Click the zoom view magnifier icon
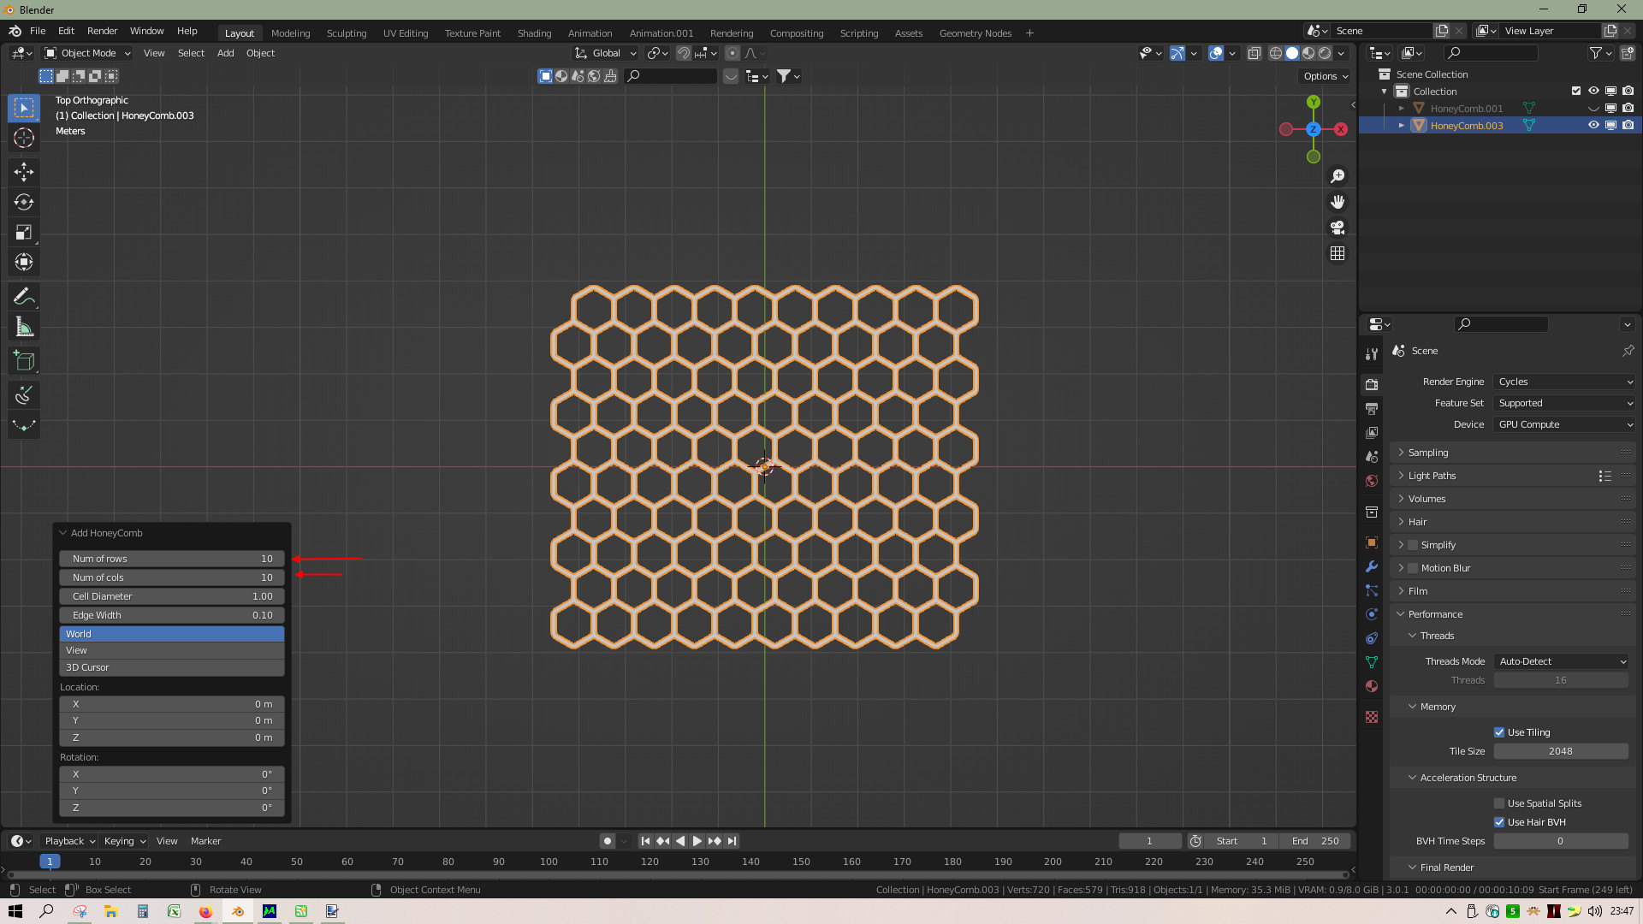Image resolution: width=1643 pixels, height=924 pixels. [1338, 176]
